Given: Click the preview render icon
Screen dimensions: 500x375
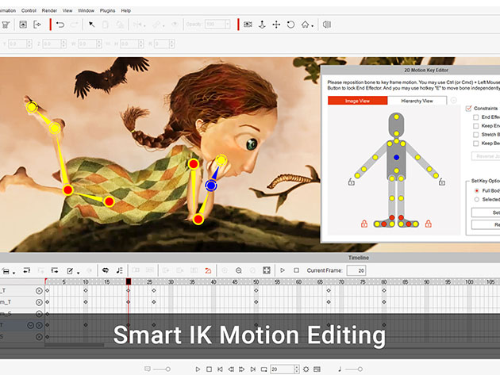Looking at the screenshot, I should tap(23, 25).
